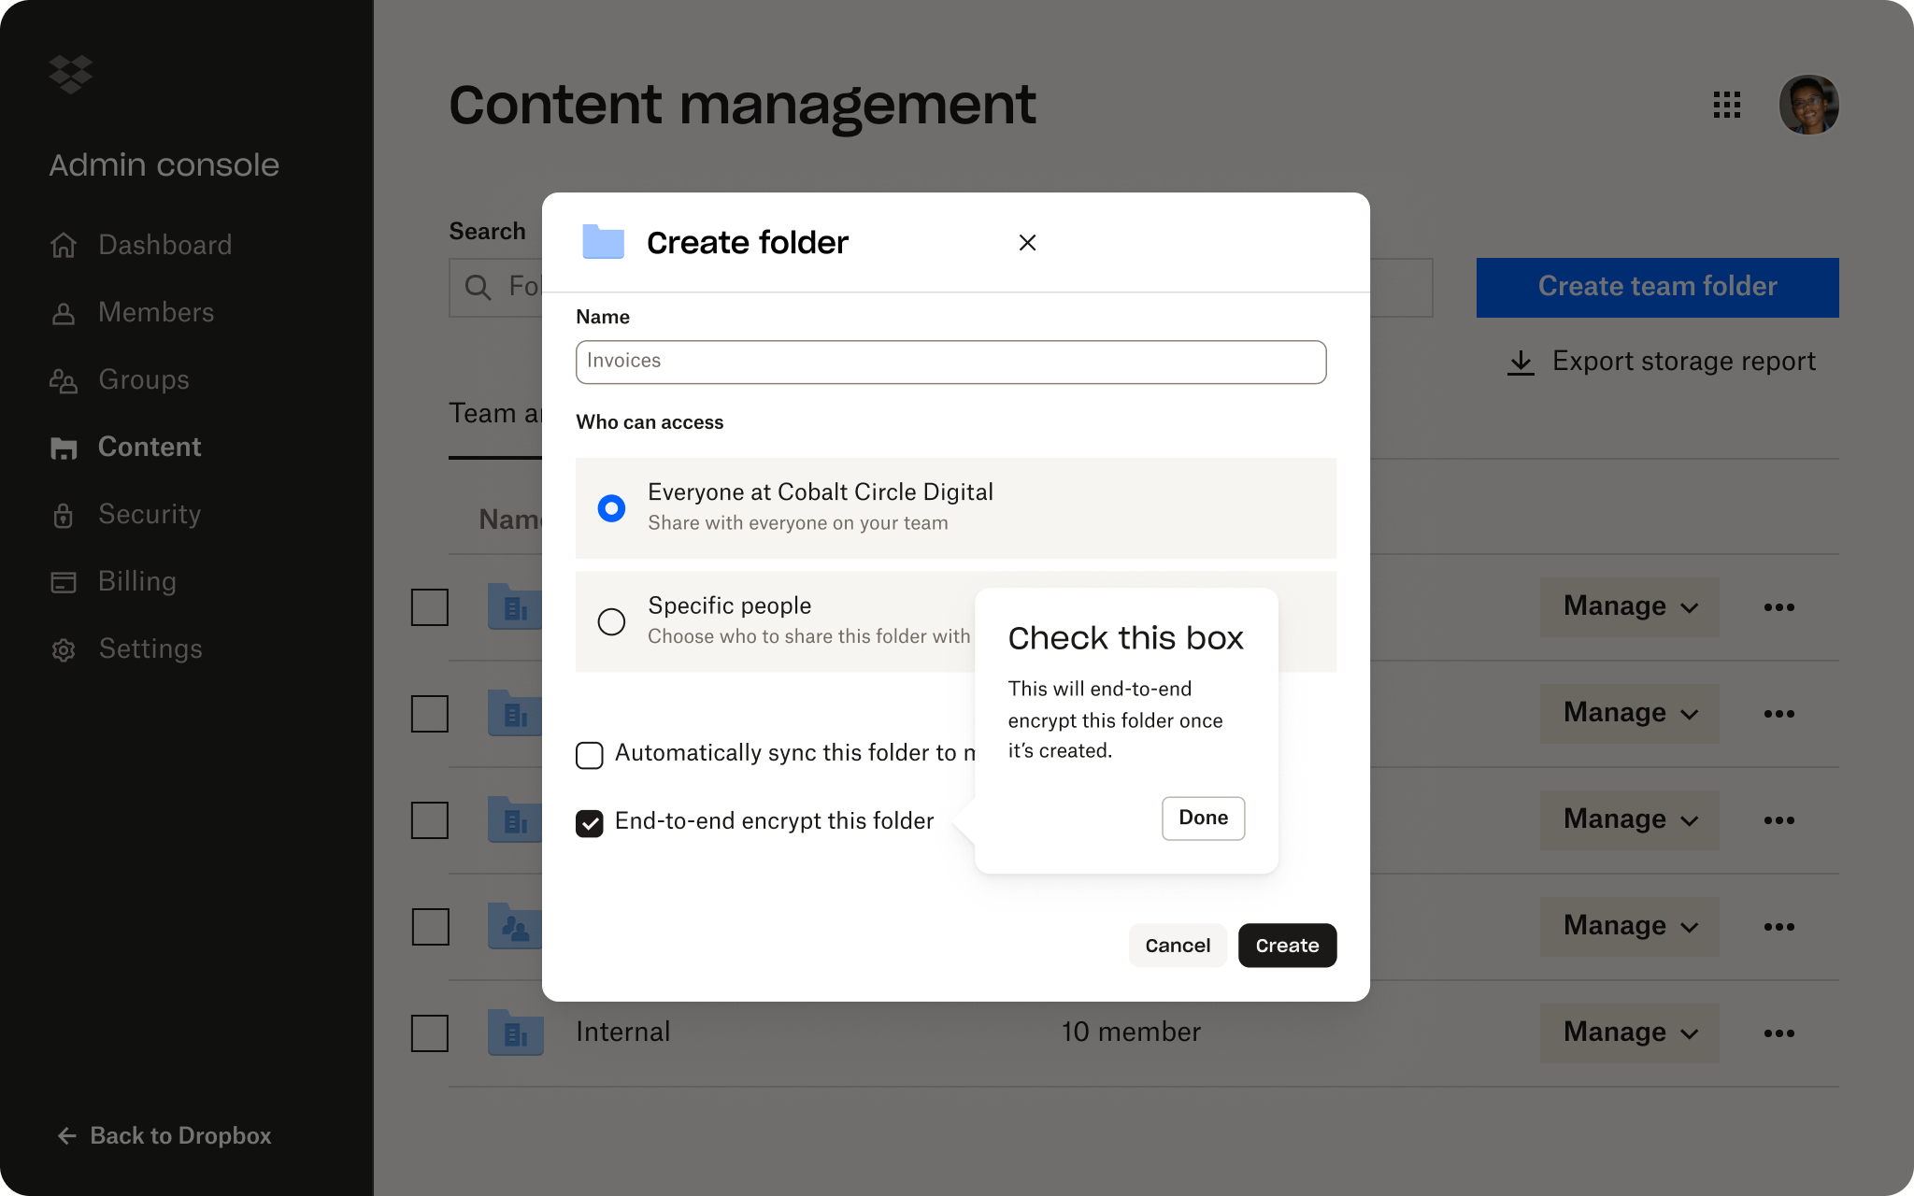The width and height of the screenshot is (1914, 1196).
Task: Click Create team folder button
Action: pyautogui.click(x=1657, y=287)
